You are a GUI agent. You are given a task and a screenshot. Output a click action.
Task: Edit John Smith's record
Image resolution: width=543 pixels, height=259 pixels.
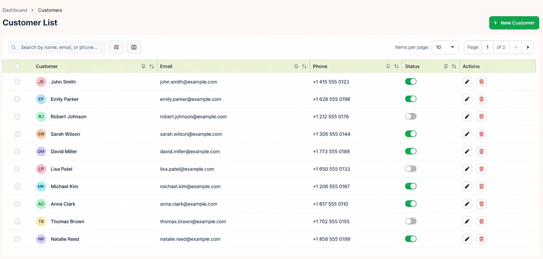click(467, 82)
